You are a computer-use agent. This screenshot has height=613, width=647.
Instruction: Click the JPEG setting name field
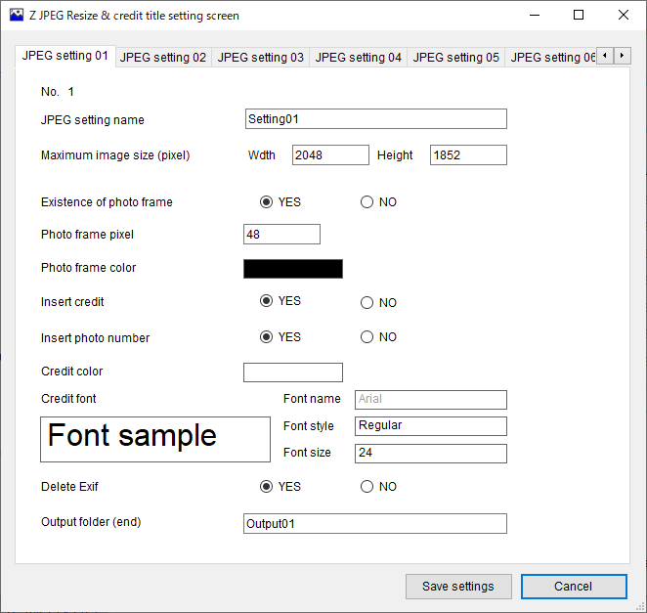pos(376,119)
